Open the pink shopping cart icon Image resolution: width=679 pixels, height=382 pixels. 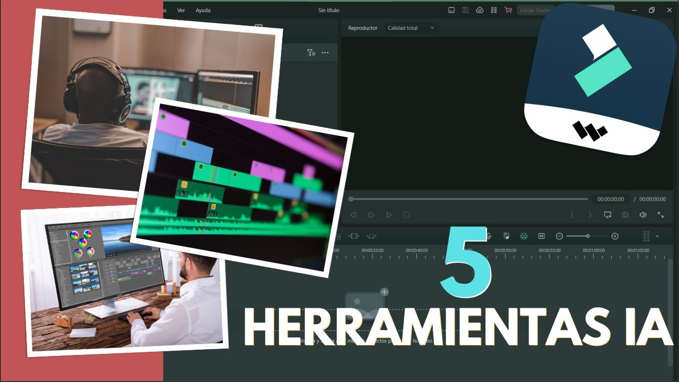(508, 10)
